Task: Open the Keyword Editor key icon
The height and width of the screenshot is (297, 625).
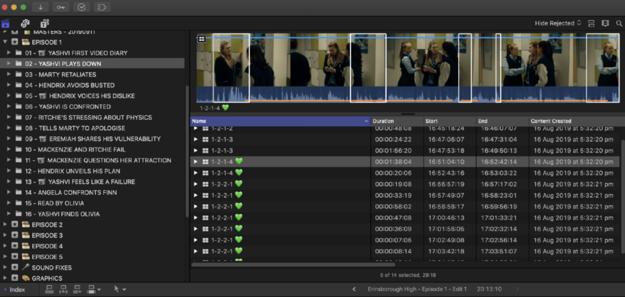Action: point(61,7)
